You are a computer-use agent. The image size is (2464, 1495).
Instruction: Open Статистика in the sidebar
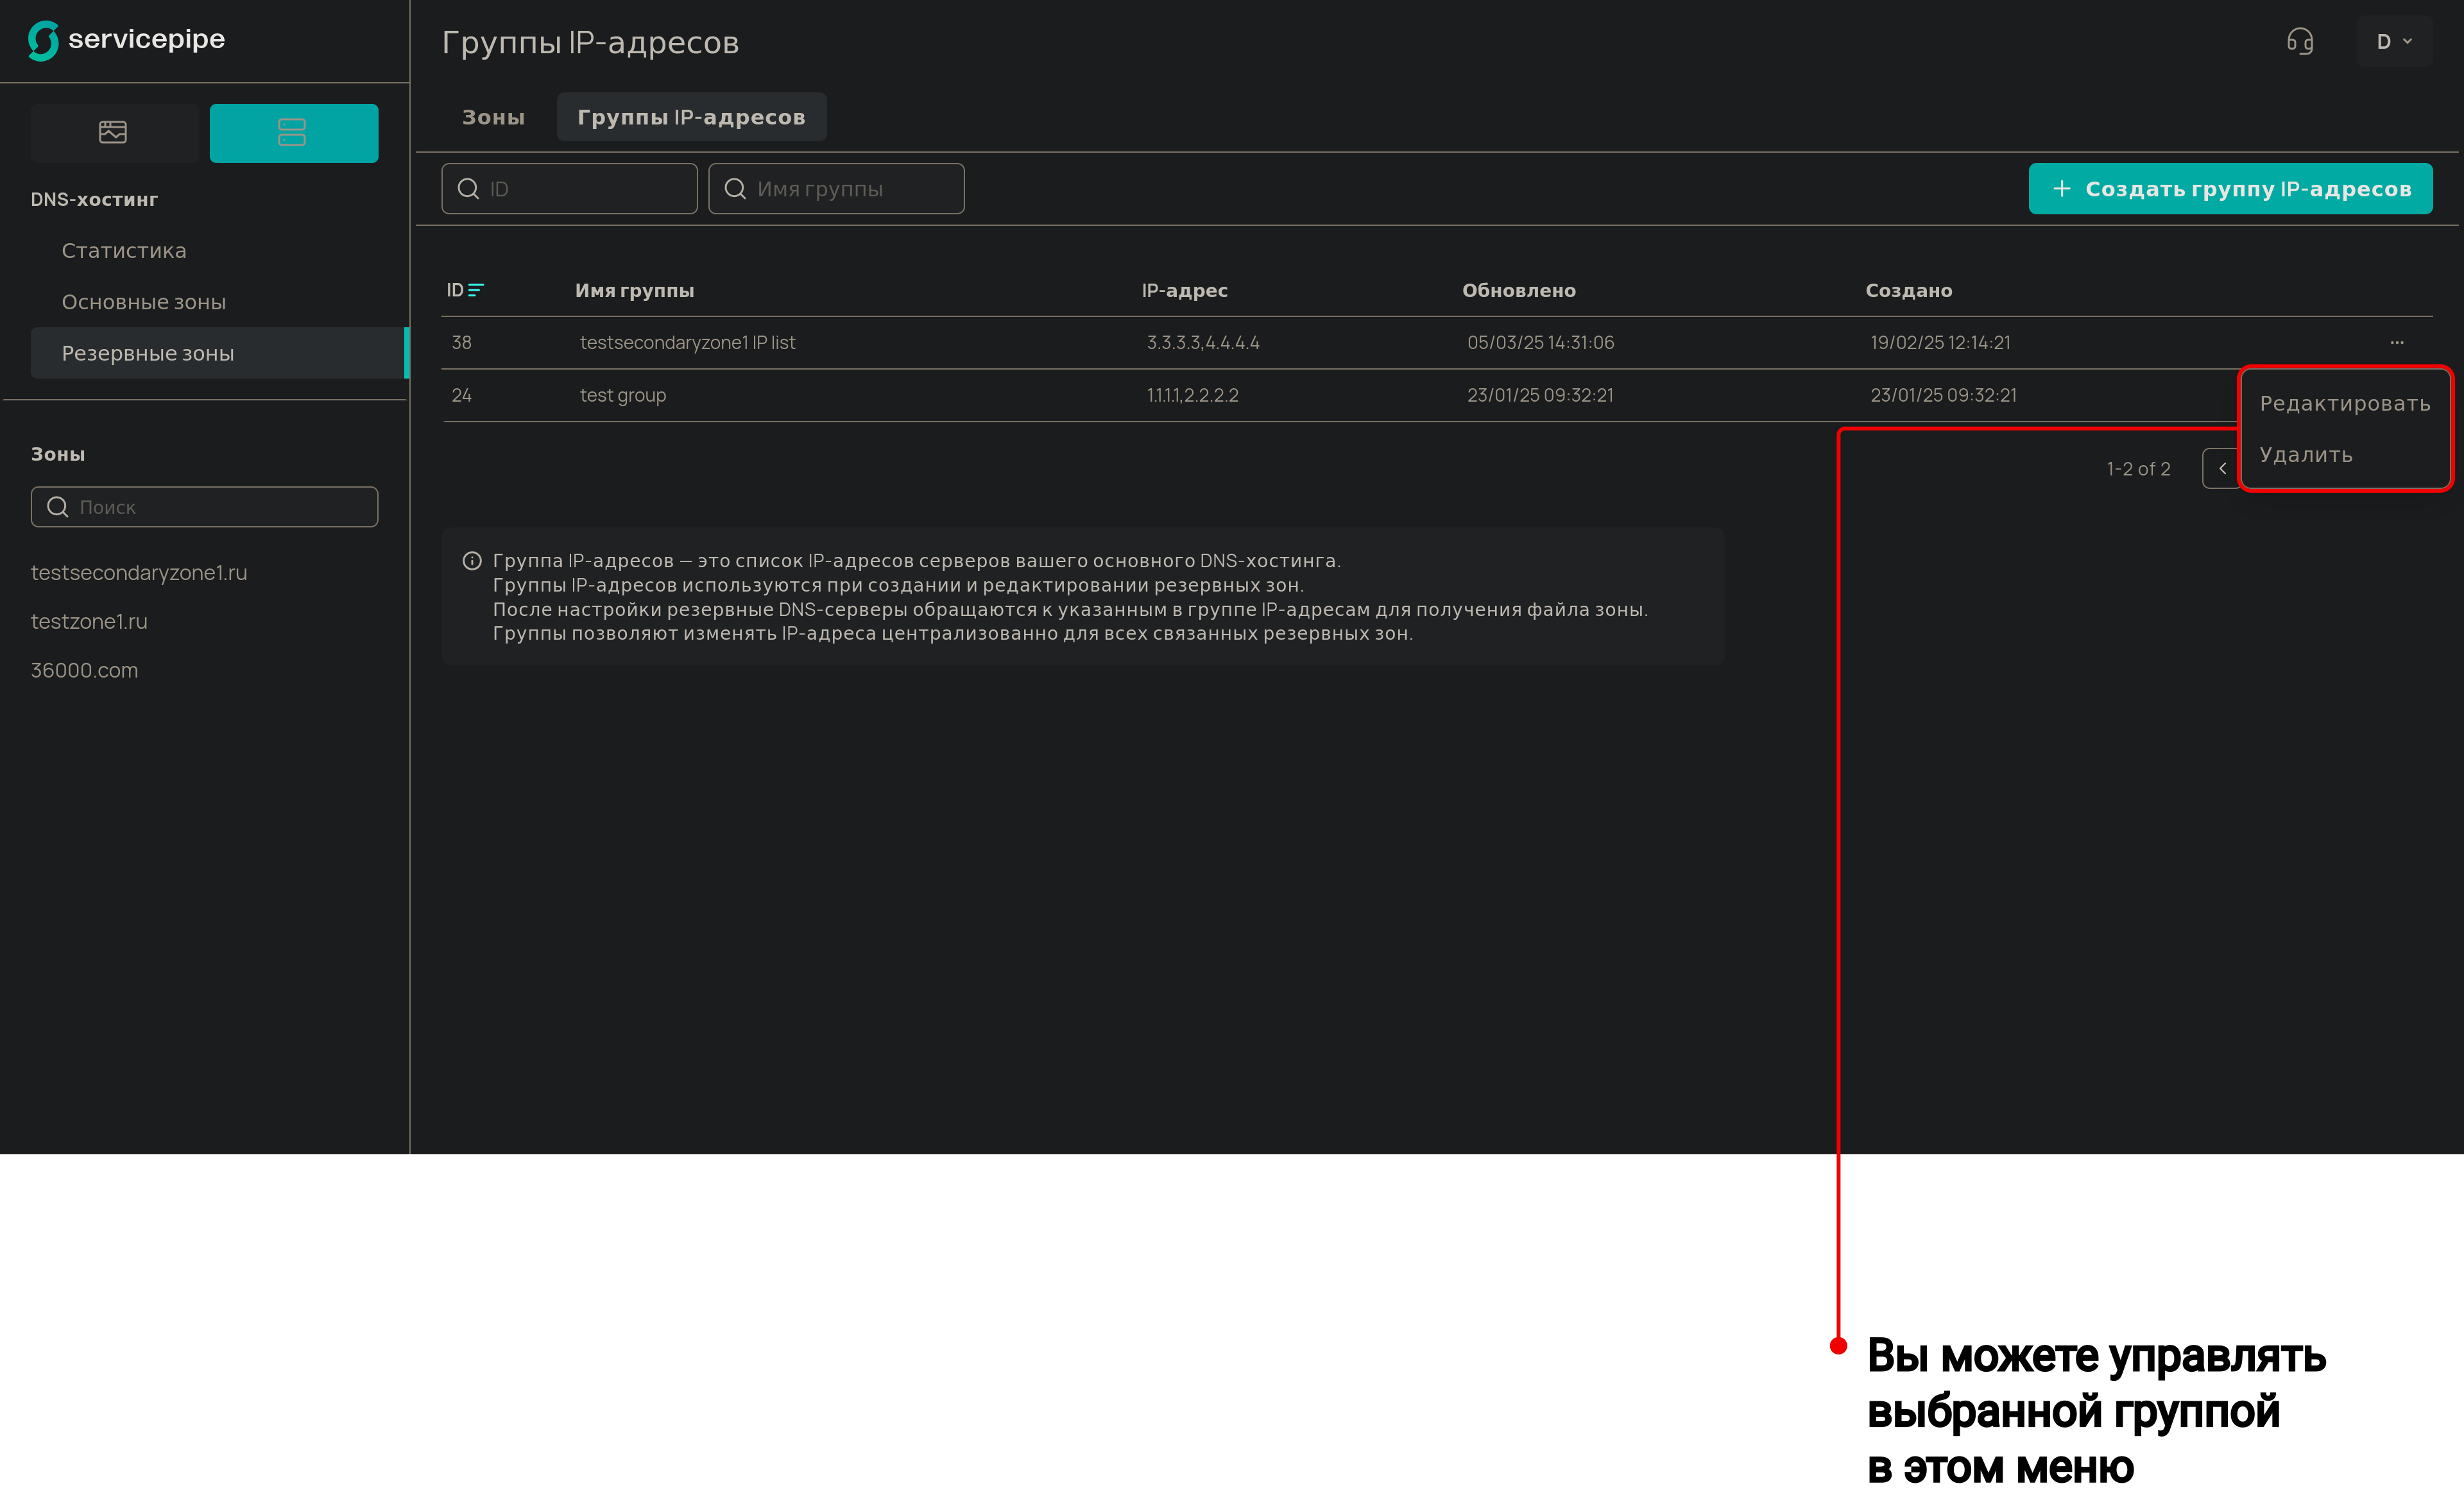(x=124, y=251)
